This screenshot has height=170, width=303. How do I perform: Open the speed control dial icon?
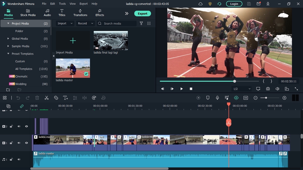94,98
